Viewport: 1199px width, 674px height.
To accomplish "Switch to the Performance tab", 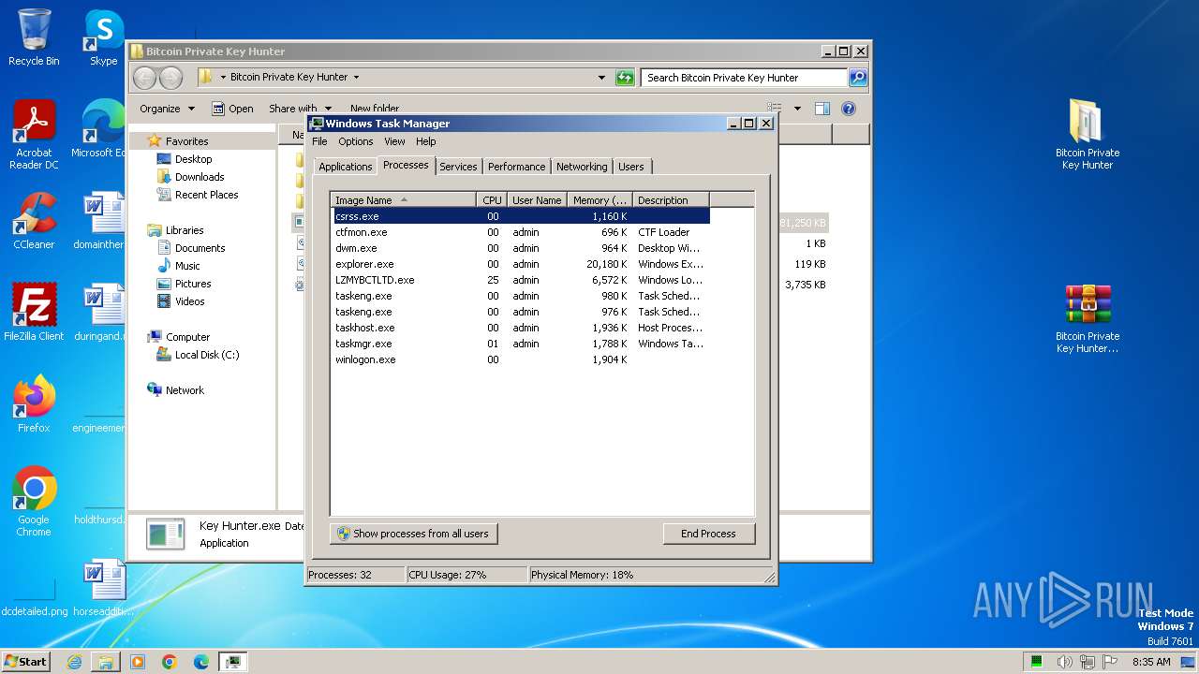I will click(516, 167).
